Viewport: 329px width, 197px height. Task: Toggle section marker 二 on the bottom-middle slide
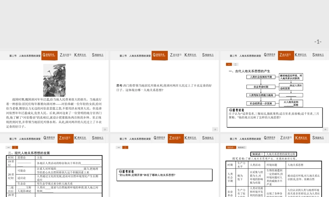125,147
